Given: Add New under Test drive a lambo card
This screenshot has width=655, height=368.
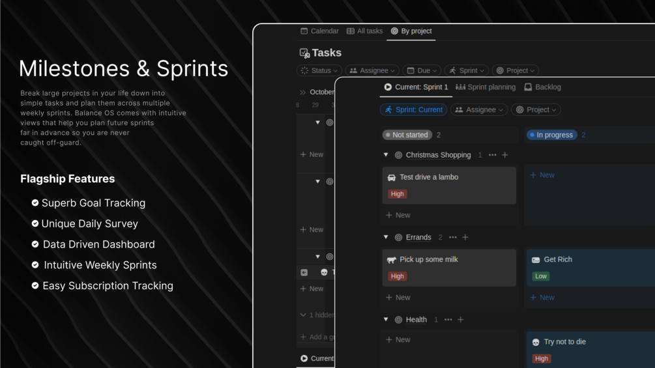Looking at the screenshot, I should tap(398, 215).
